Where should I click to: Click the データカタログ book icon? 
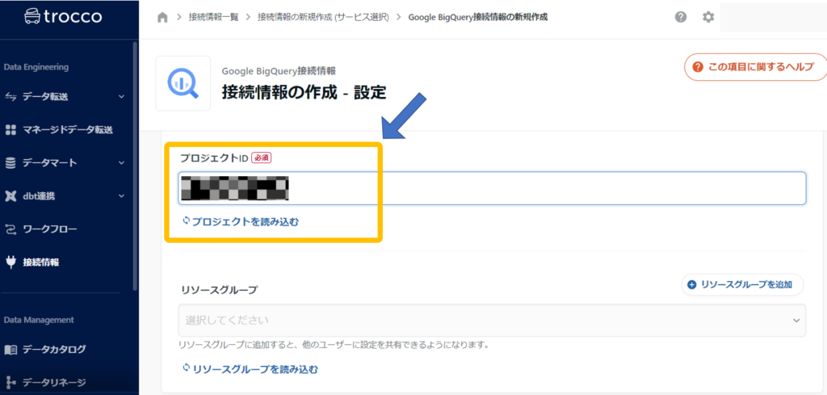click(10, 350)
